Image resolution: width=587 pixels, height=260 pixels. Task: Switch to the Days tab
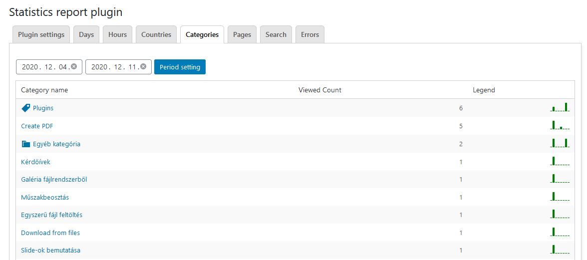[x=86, y=35]
